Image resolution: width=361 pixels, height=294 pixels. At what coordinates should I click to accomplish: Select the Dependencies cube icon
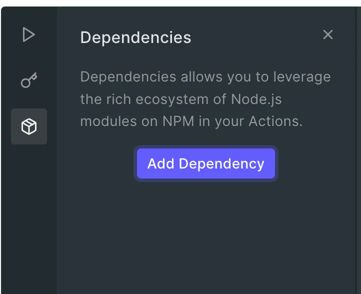pyautogui.click(x=29, y=126)
